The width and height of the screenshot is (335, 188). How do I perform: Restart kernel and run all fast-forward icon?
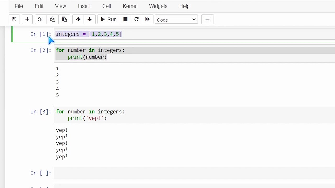147,19
